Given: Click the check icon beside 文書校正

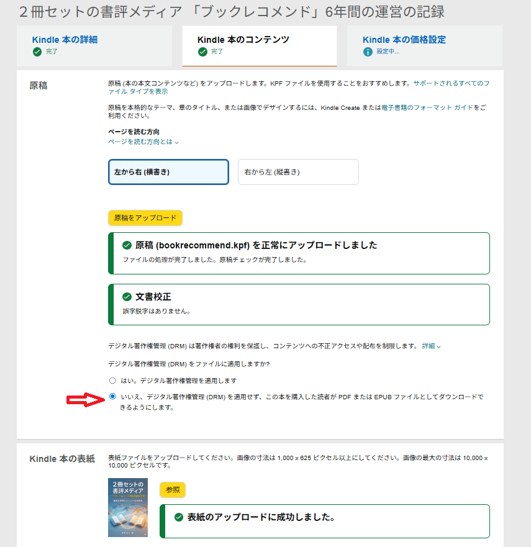Looking at the screenshot, I should coord(127,297).
